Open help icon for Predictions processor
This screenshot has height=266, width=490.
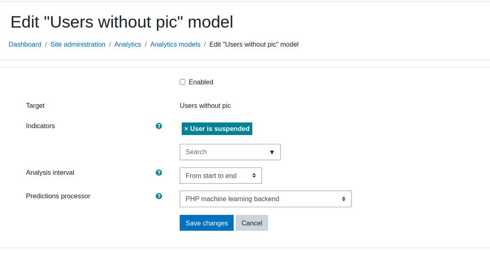159,196
